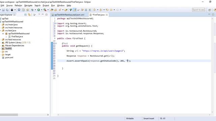Screen dimensions: 216x121
Task: Open the Navigate menu
Action: pyautogui.click(x=28, y=5)
